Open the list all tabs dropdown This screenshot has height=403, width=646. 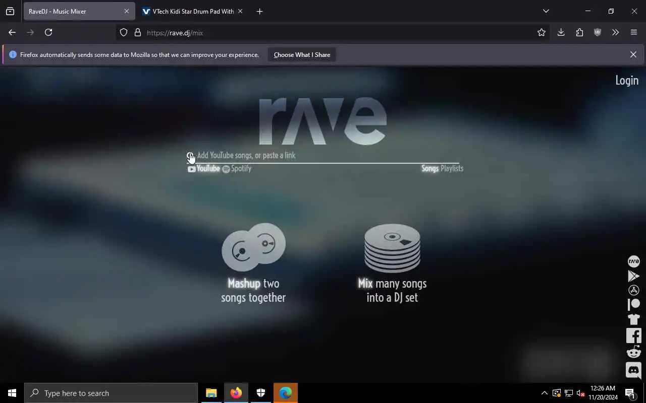coord(546,11)
